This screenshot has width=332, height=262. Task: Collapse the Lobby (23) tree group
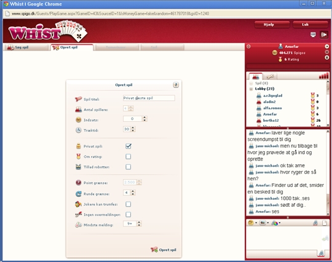point(251,89)
